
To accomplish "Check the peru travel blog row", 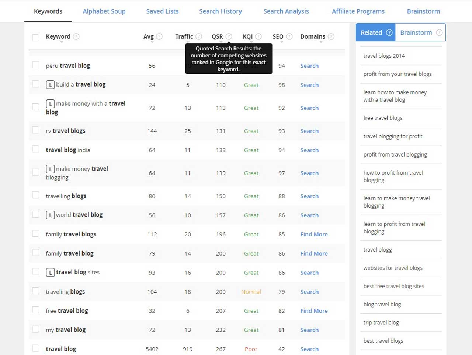I will (x=36, y=65).
